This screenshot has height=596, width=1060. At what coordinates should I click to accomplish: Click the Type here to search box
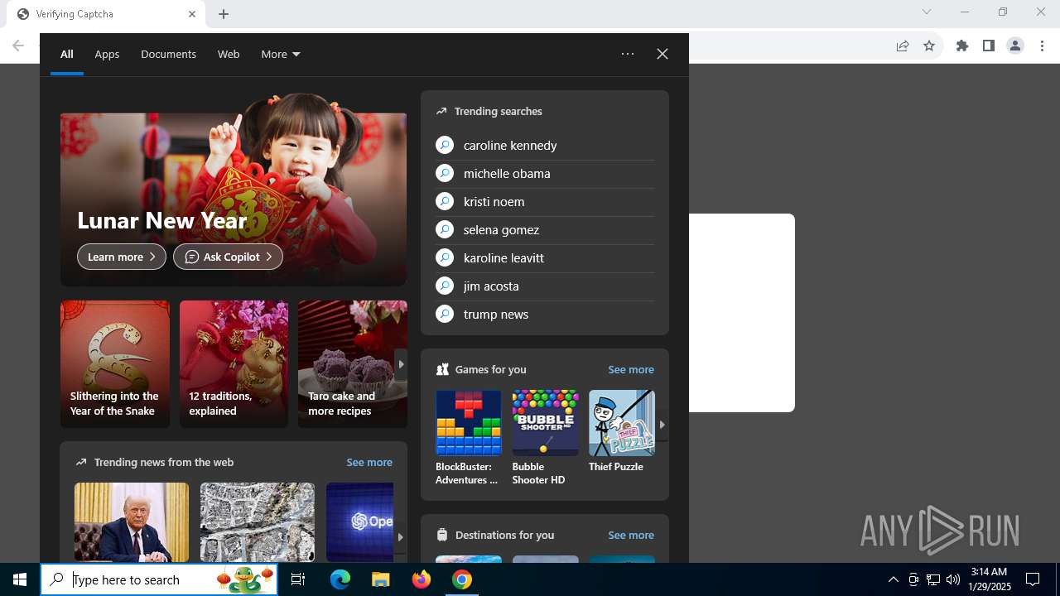(x=159, y=579)
